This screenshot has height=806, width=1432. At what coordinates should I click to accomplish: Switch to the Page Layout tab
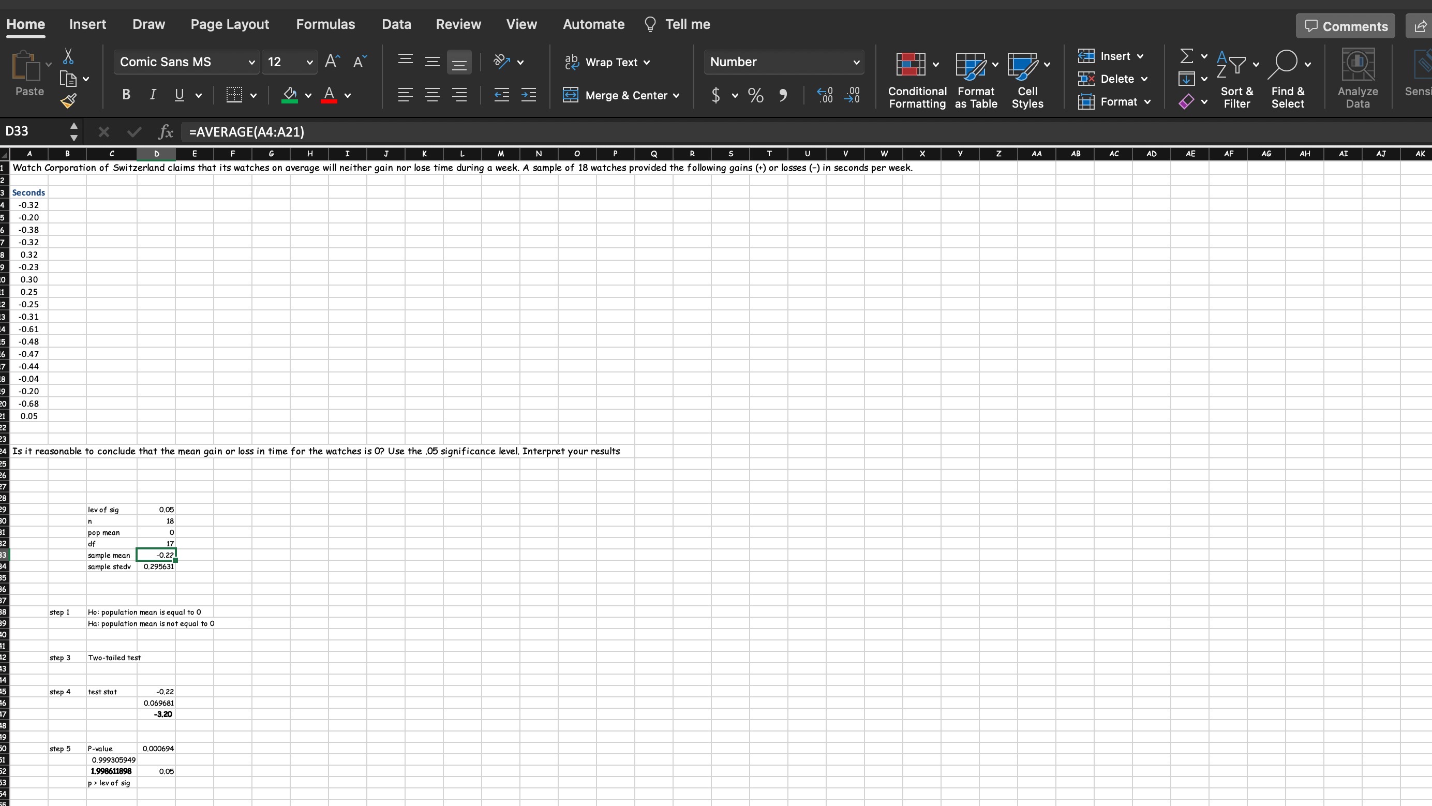(230, 24)
